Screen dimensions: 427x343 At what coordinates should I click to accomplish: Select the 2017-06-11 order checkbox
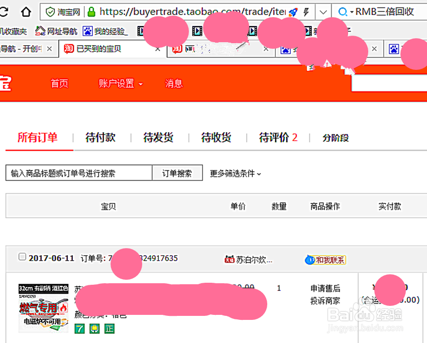click(x=22, y=256)
